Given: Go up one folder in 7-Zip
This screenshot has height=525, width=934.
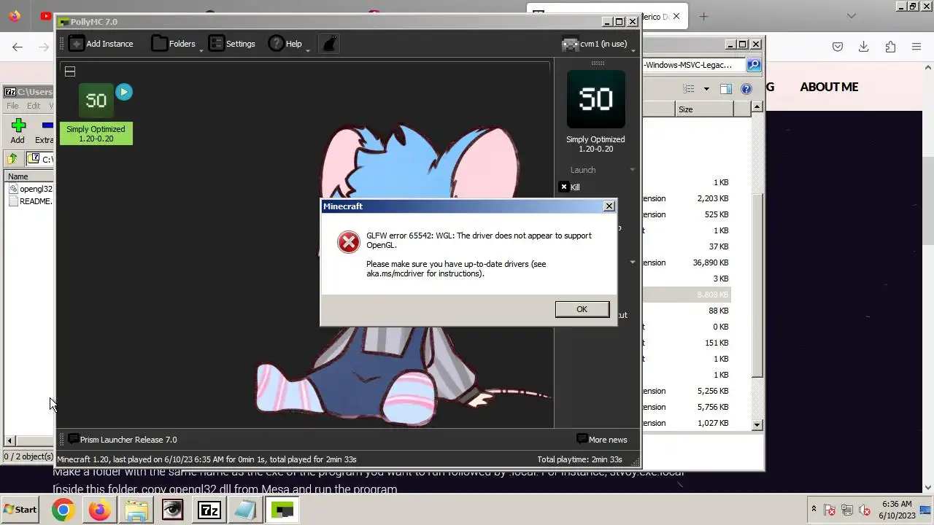Looking at the screenshot, I should [12, 159].
